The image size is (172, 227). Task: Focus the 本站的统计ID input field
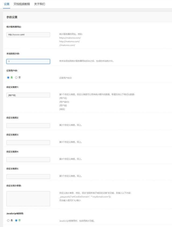[x=28, y=61]
